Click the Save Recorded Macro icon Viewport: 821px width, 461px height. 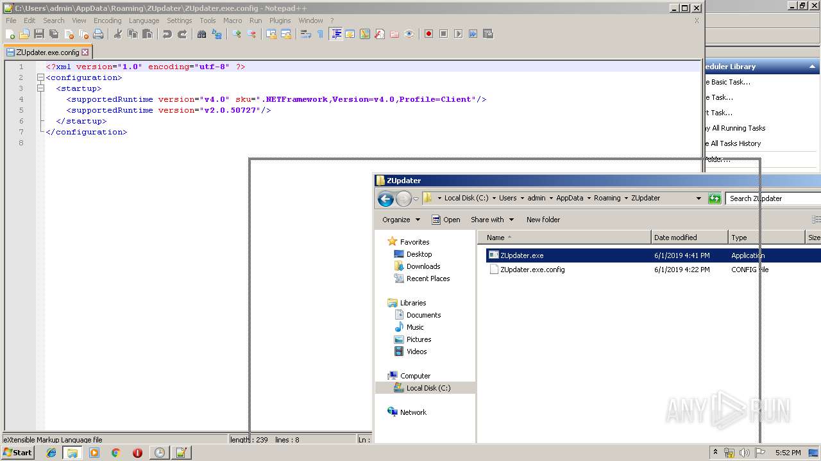(x=487, y=34)
